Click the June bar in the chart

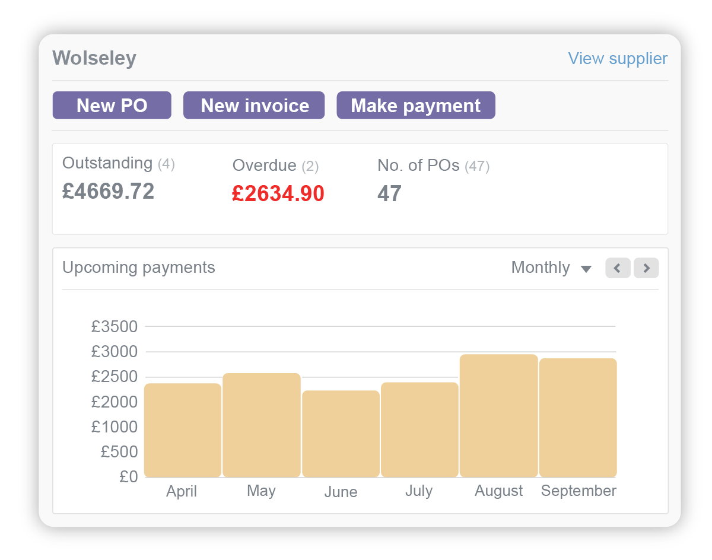pyautogui.click(x=341, y=433)
